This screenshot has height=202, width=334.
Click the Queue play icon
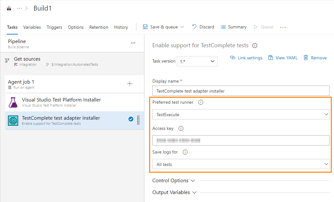[256, 27]
